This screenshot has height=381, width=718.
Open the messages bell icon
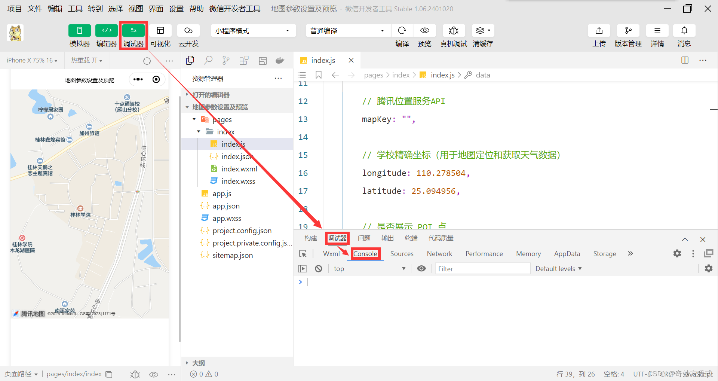tap(684, 30)
